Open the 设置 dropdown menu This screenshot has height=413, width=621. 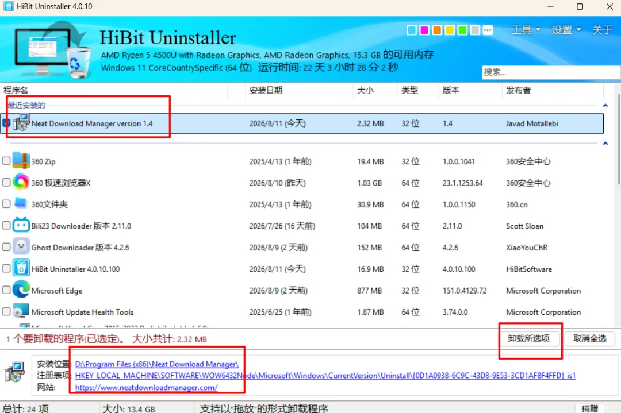[566, 30]
